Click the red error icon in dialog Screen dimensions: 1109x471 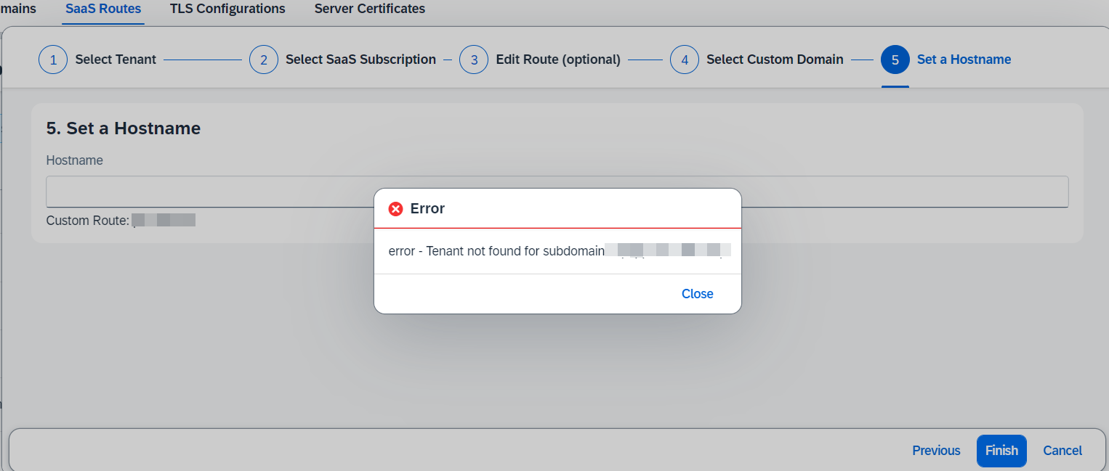click(x=396, y=209)
